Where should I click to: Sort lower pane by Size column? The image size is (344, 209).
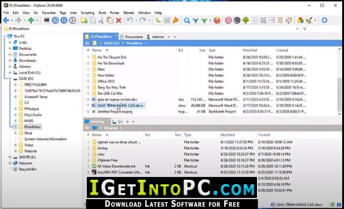[178, 135]
